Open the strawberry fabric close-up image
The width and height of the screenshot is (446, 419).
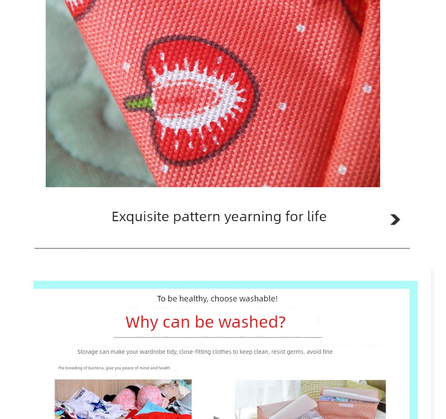click(213, 94)
